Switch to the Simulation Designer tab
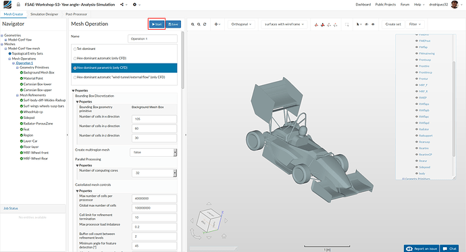Image resolution: width=466 pixels, height=252 pixels. (45, 14)
